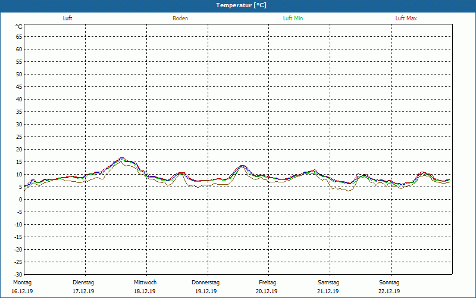Click the Boden legend label
Image resolution: width=476 pixels, height=298 pixels.
click(180, 18)
